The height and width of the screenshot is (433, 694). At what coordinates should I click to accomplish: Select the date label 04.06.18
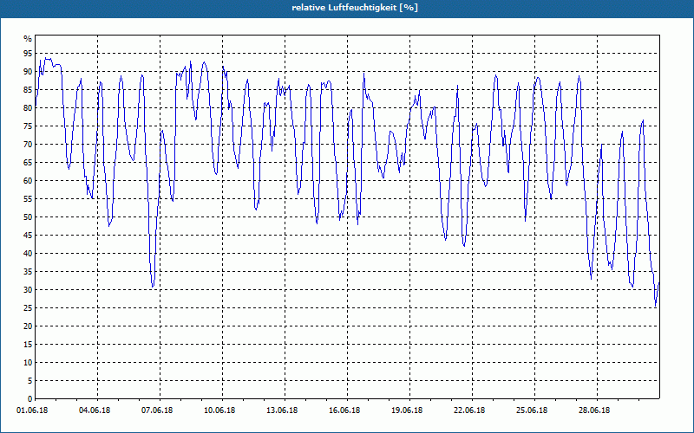coord(95,410)
